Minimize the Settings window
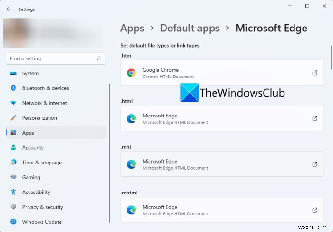The width and height of the screenshot is (333, 232). (290, 6)
